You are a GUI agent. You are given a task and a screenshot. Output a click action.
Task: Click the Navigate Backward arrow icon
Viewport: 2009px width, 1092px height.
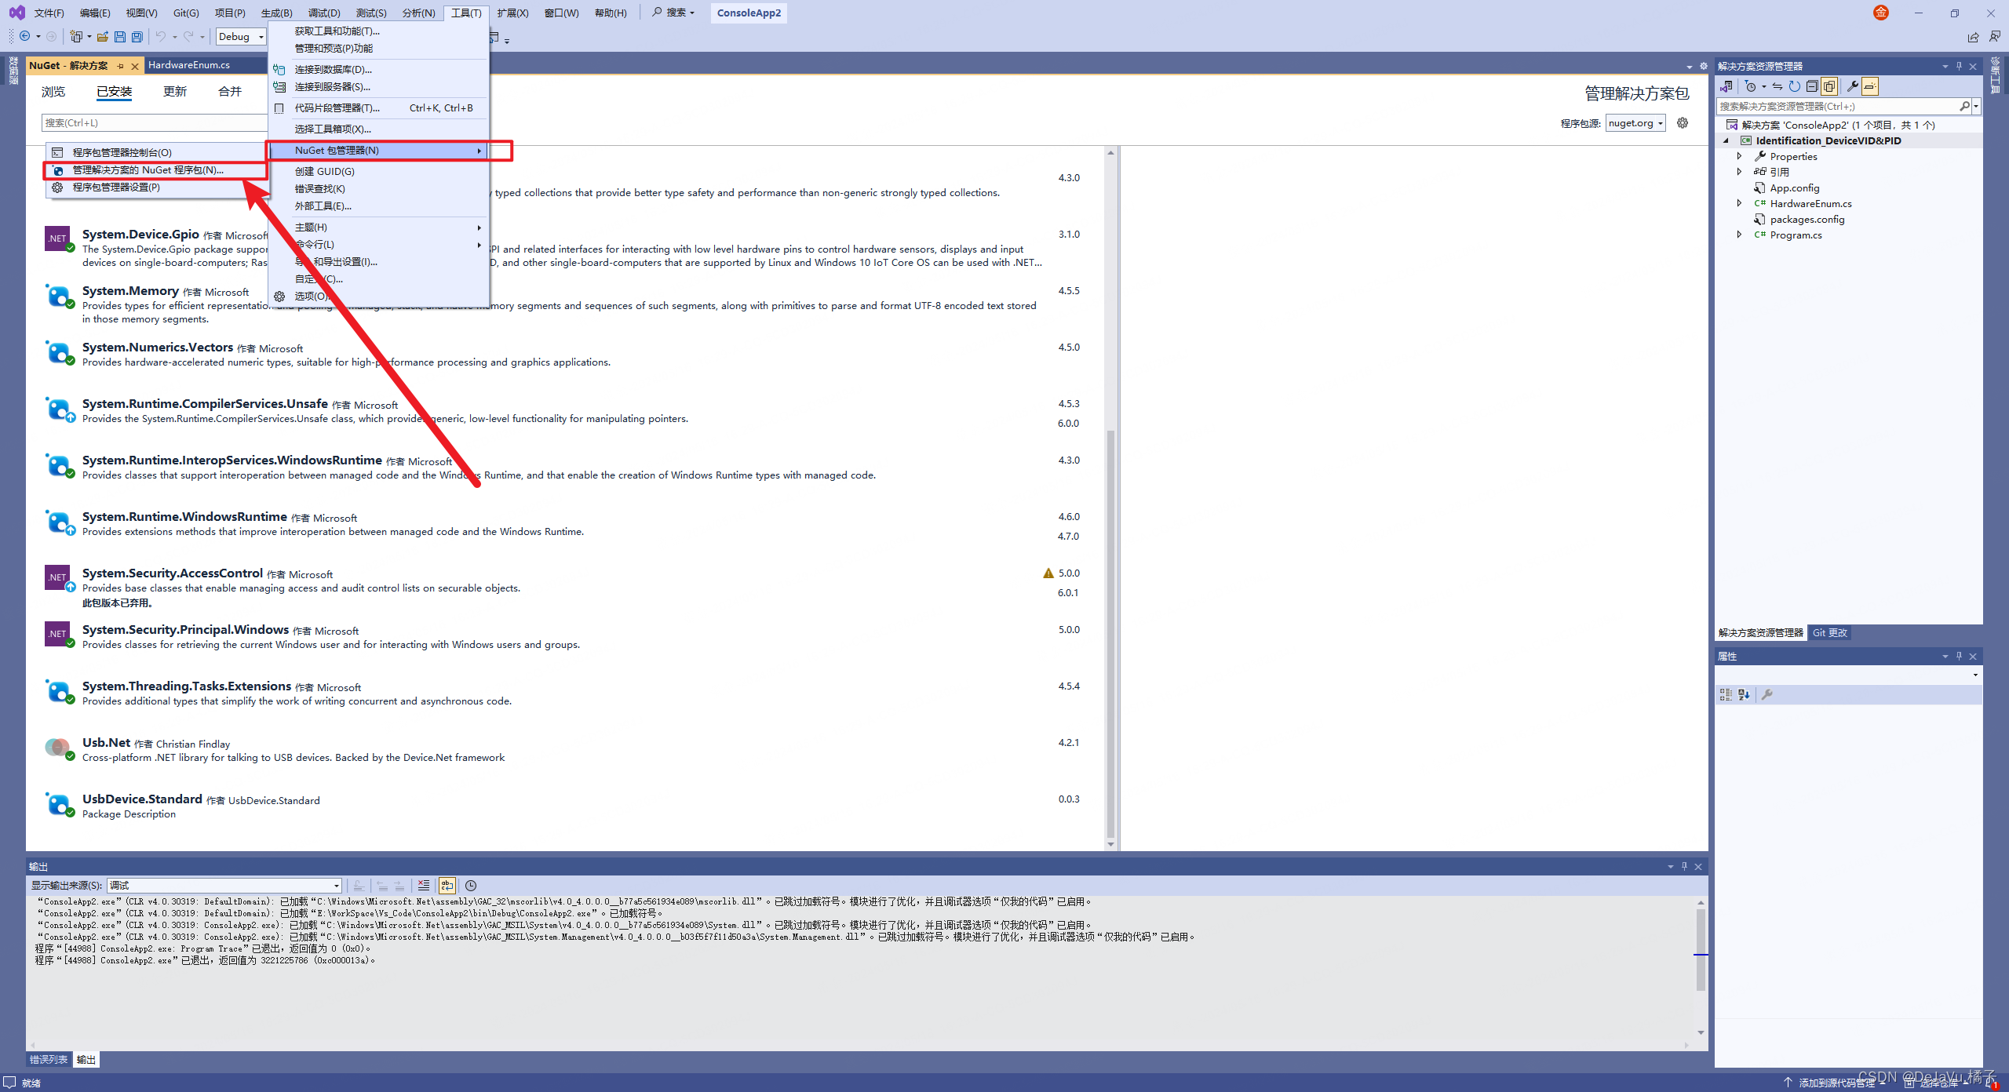24,36
